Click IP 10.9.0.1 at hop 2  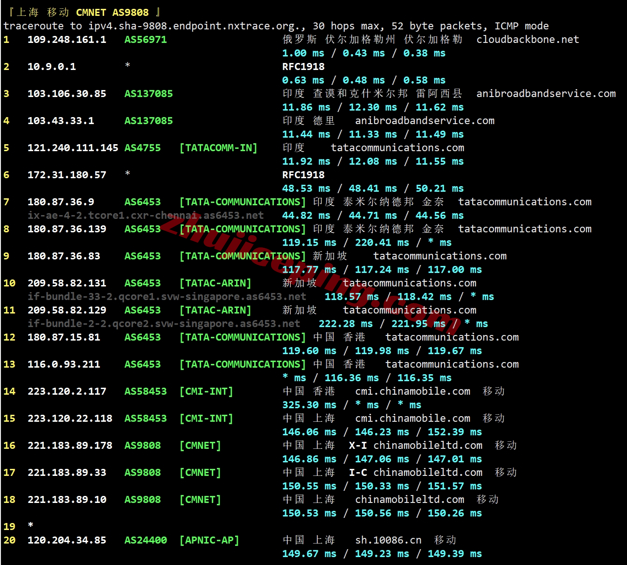click(52, 67)
